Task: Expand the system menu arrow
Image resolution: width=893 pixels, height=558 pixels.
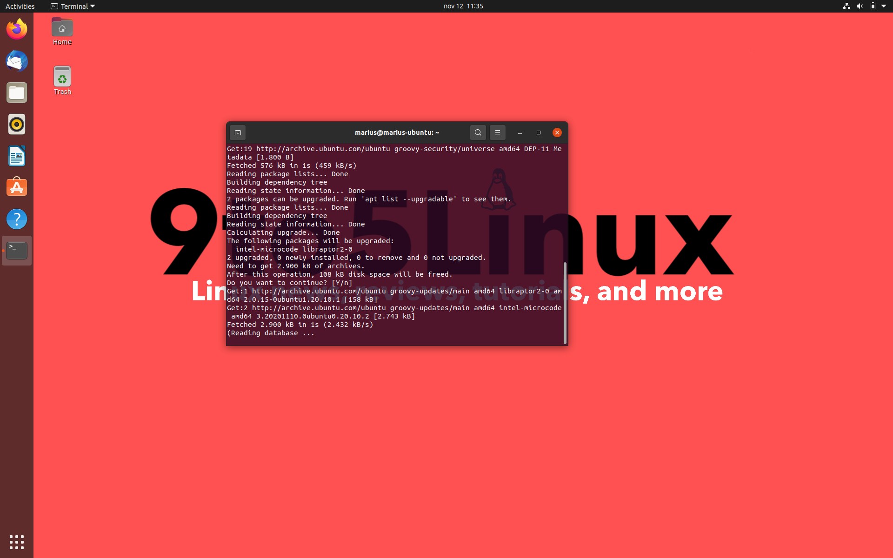Action: click(x=884, y=6)
